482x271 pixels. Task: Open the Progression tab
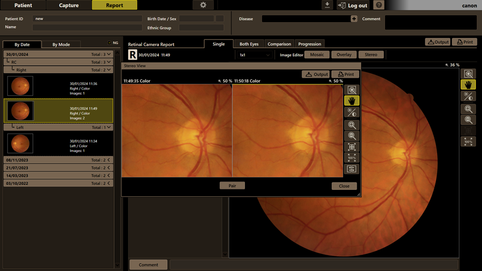pos(310,44)
